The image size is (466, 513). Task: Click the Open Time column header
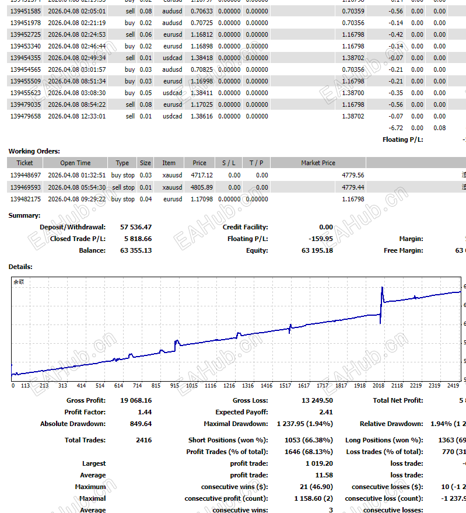75,163
